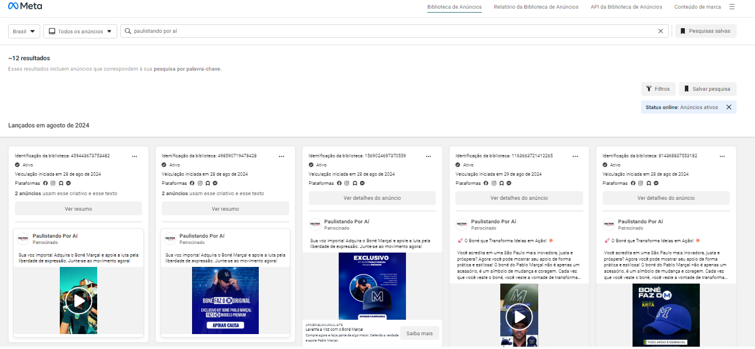This screenshot has height=349, width=755.
Task: Switch to the Biblioteca de Anúncios tab
Action: click(455, 7)
